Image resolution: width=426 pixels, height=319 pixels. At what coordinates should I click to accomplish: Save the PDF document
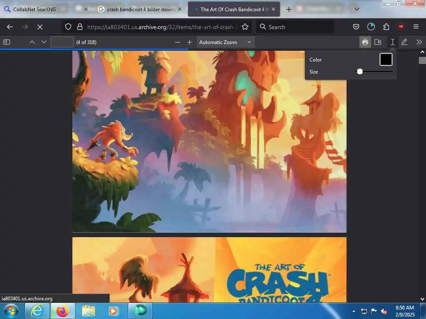(378, 42)
